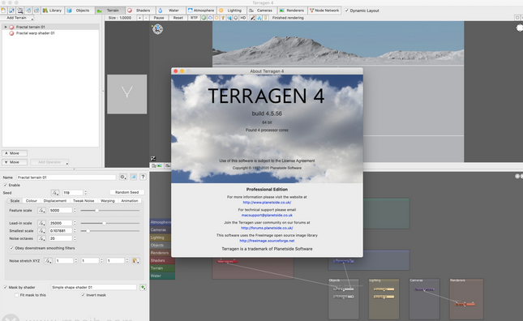Expand the Fractal terrain 01 tree arrow
523x321 pixels.
tap(6, 27)
